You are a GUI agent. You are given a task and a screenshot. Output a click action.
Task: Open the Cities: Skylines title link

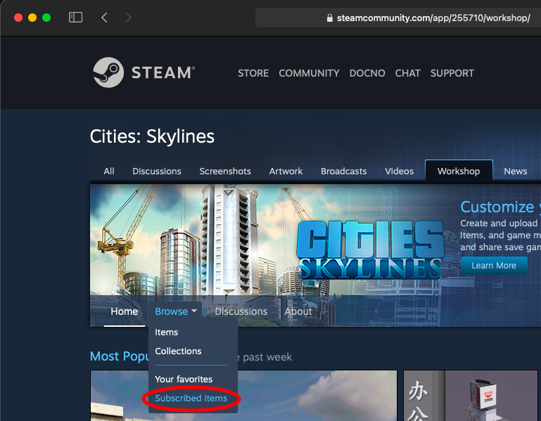click(152, 136)
